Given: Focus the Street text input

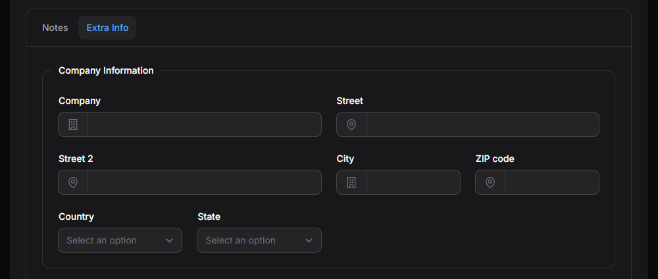Looking at the screenshot, I should (x=482, y=124).
